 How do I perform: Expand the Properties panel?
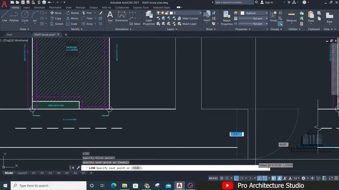[x=243, y=29]
